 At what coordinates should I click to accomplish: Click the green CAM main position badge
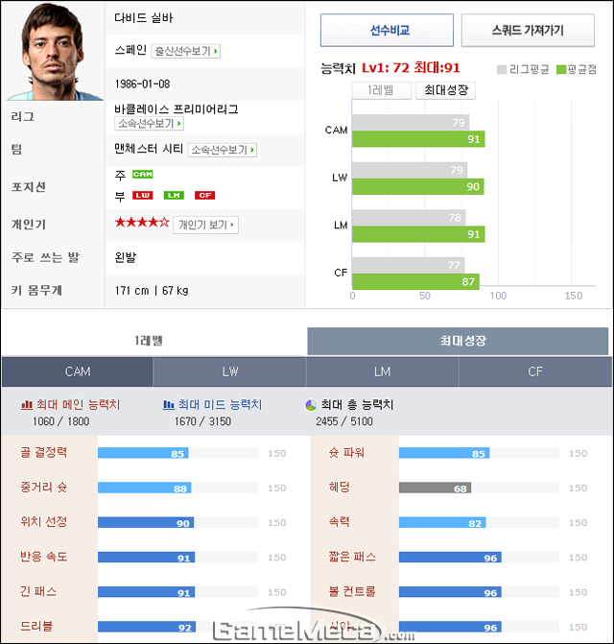(142, 174)
